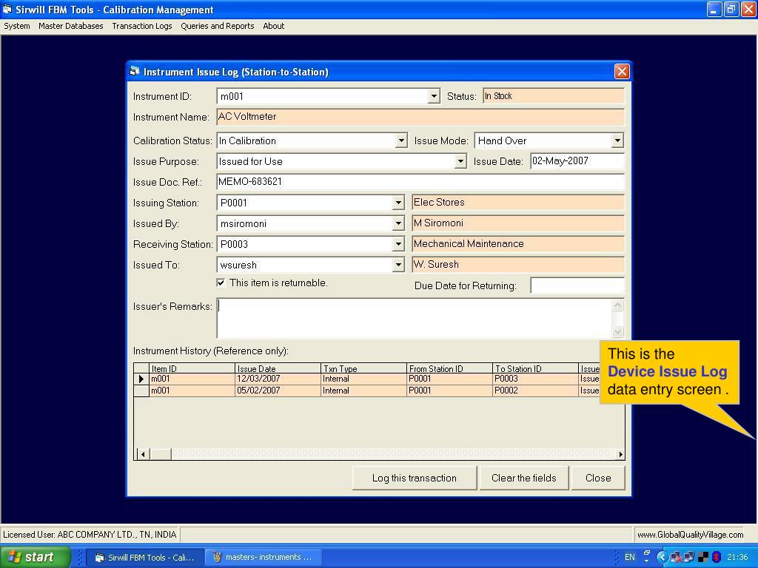Image resolution: width=758 pixels, height=568 pixels.
Task: Switch to masters- instruments taskbar item
Action: pos(264,558)
